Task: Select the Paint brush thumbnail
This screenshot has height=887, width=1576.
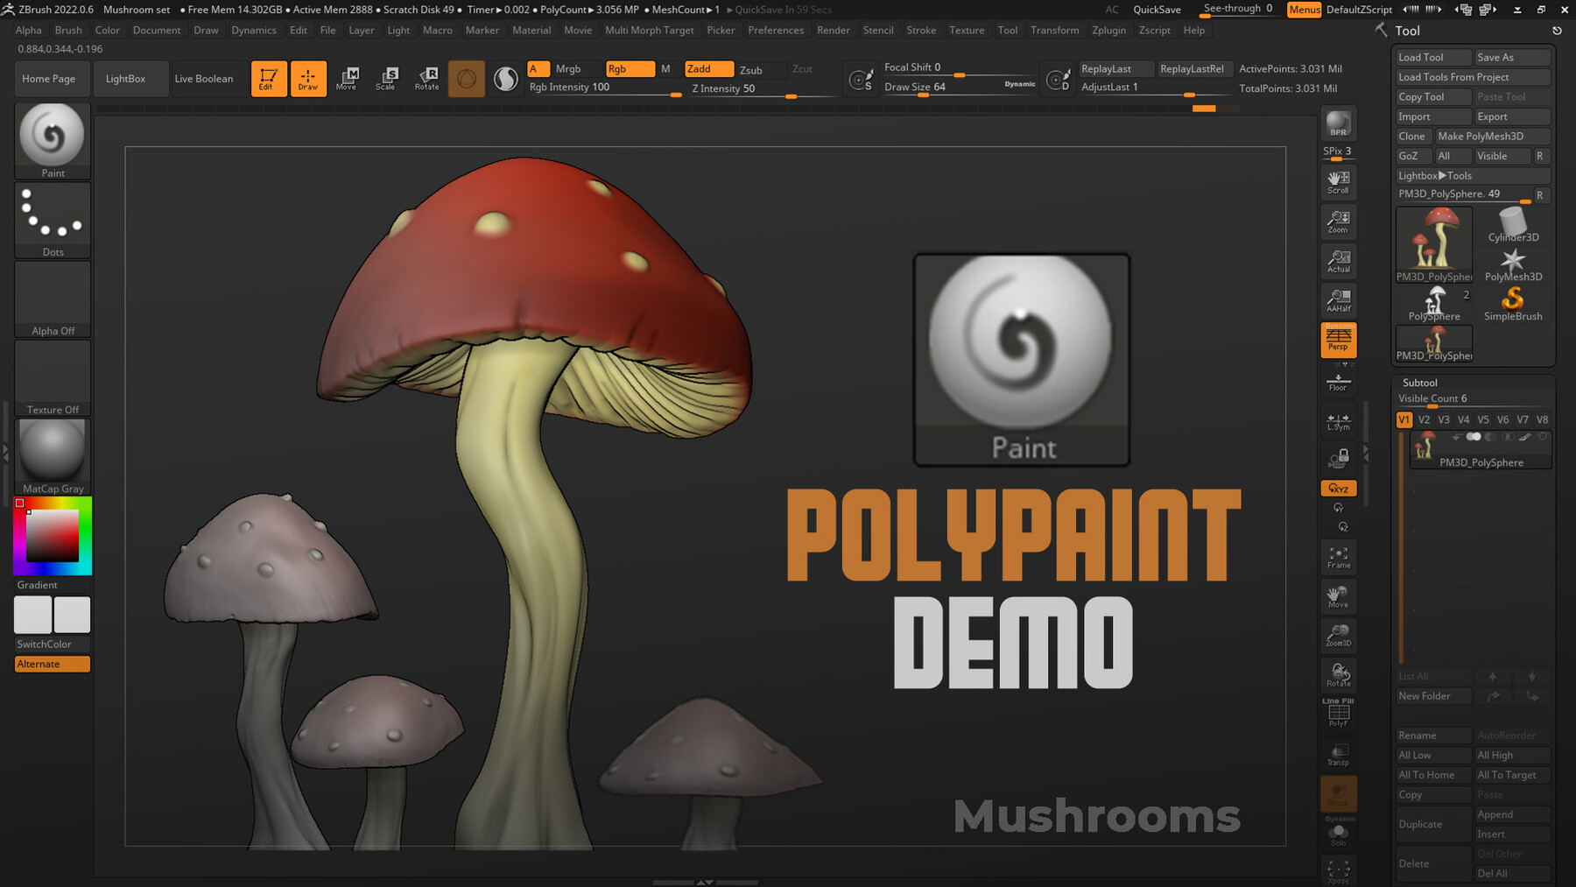Action: click(x=52, y=136)
